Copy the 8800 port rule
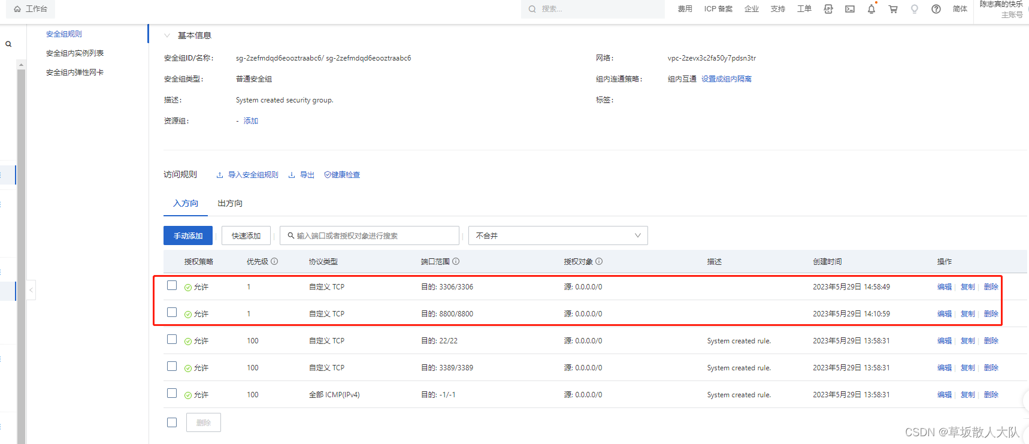1029x444 pixels. (x=968, y=314)
